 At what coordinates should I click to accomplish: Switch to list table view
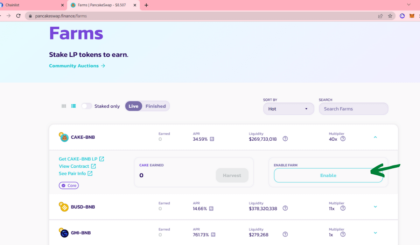[x=73, y=106]
